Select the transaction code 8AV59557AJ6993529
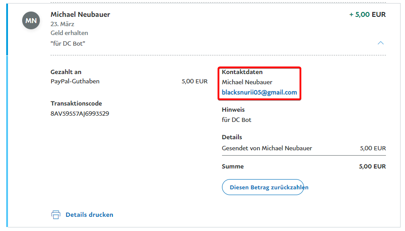 click(x=80, y=114)
